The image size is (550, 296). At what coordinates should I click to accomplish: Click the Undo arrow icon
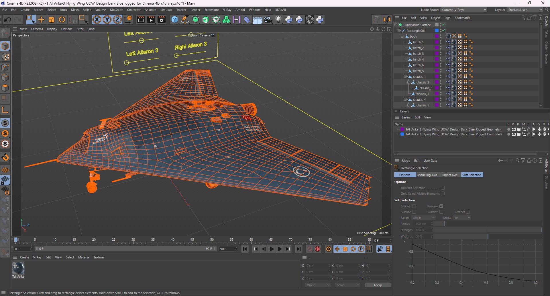[8, 20]
